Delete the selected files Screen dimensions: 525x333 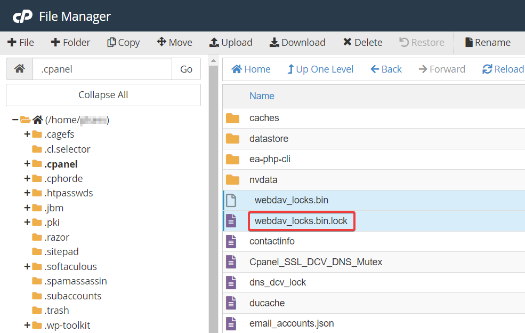point(362,43)
